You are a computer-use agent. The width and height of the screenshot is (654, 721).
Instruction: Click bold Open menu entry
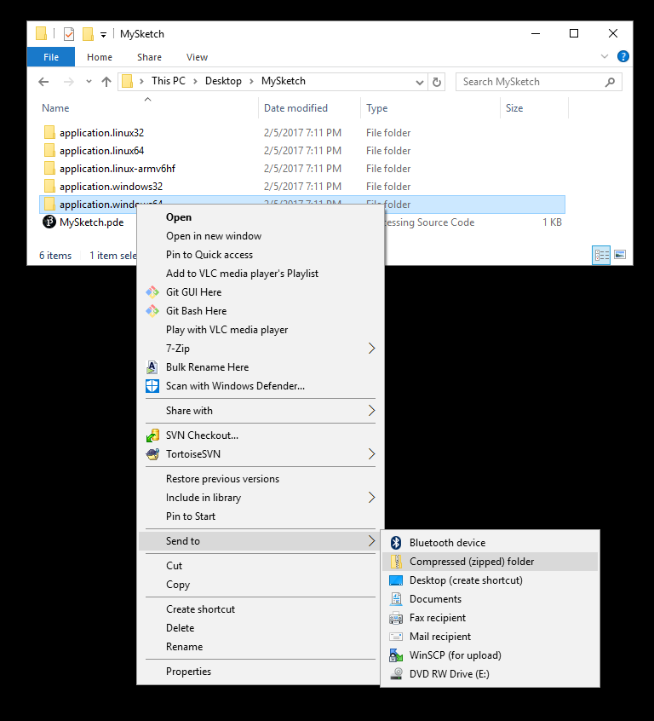261,217
